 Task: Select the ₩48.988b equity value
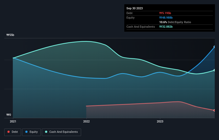[x=166, y=18]
